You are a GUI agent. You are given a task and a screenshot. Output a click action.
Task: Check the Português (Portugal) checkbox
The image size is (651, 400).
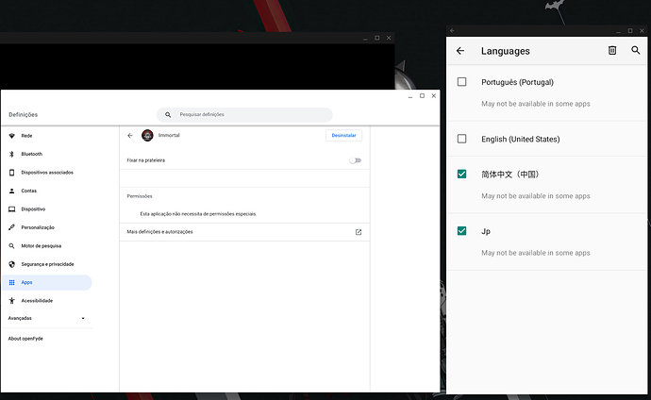(x=461, y=82)
